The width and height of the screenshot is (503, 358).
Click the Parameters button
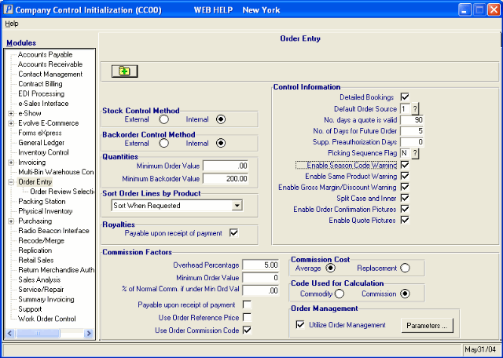click(x=427, y=326)
